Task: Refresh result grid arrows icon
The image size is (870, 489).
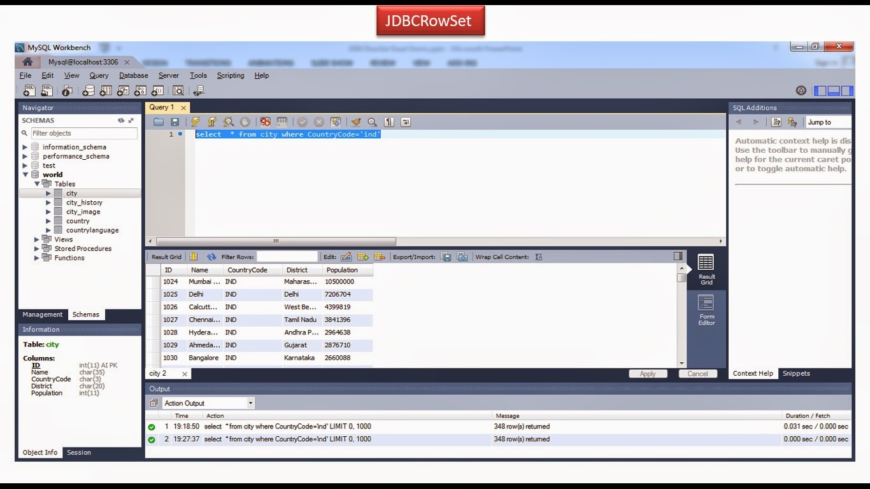Action: pos(211,257)
